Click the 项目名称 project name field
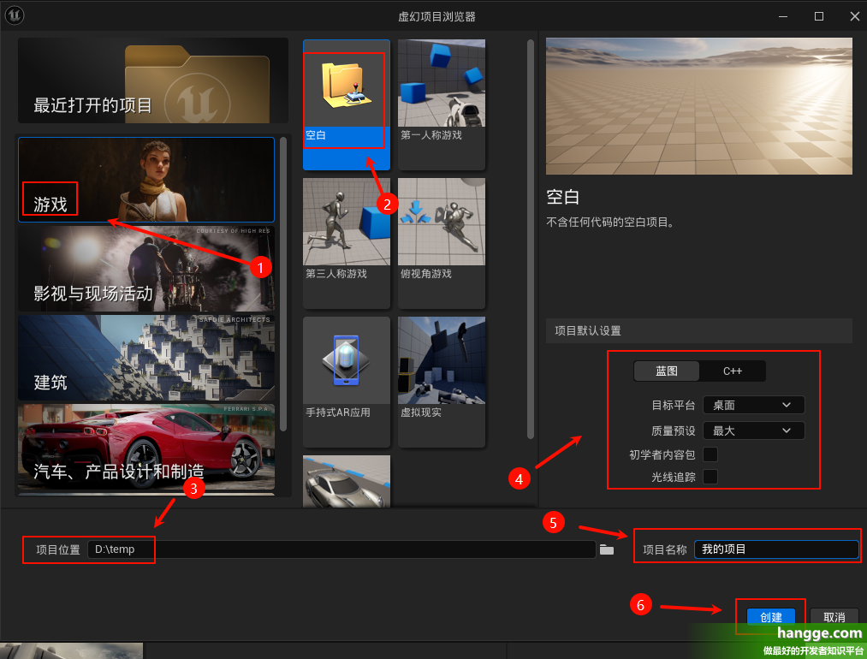This screenshot has width=867, height=659. pos(775,549)
